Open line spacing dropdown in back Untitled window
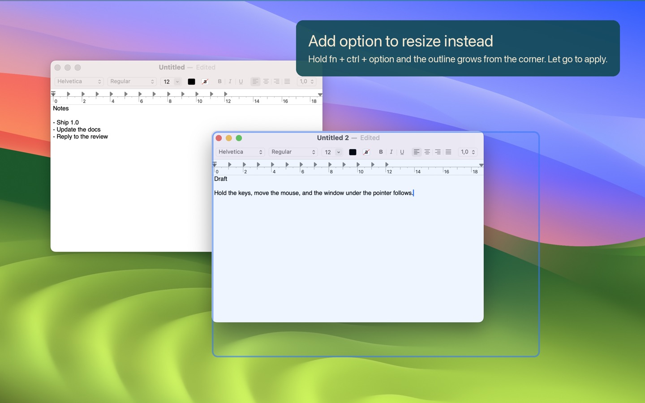Viewport: 645px width, 403px height. [x=306, y=81]
